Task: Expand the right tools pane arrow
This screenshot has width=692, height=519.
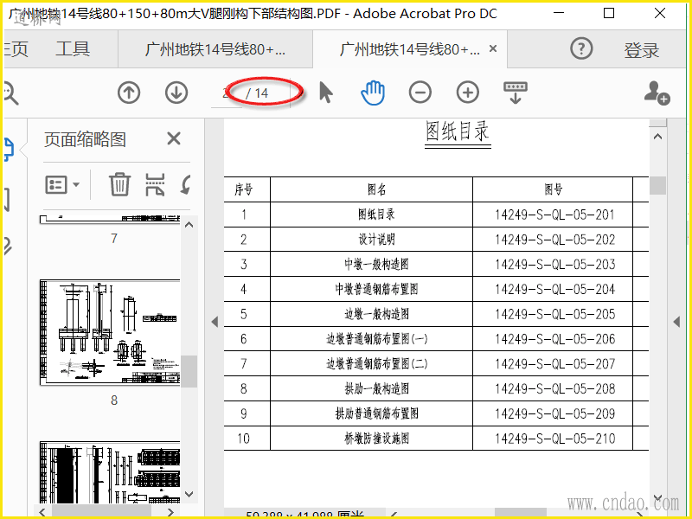Action: click(676, 322)
